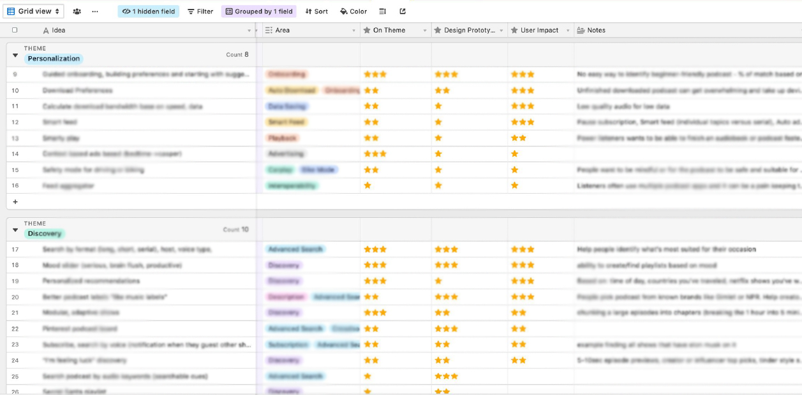Image resolution: width=802 pixels, height=395 pixels.
Task: Add a row with the plus under Personalization
Action: point(15,201)
